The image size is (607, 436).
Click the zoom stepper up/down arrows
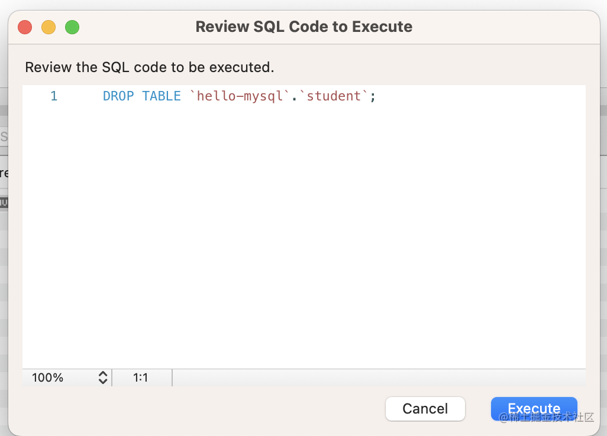103,378
